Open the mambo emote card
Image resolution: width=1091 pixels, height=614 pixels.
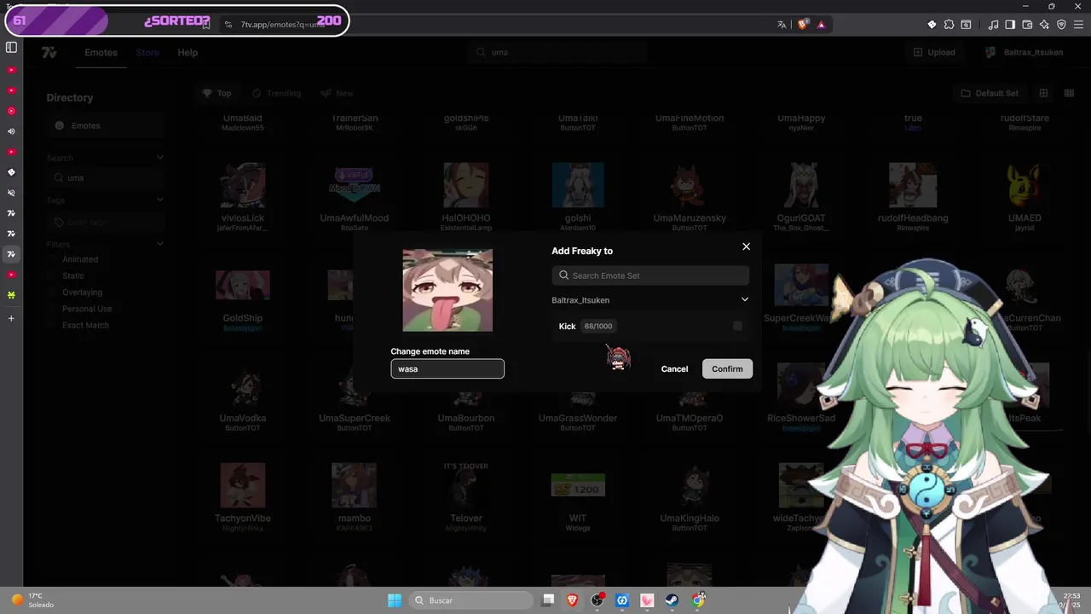(x=354, y=498)
